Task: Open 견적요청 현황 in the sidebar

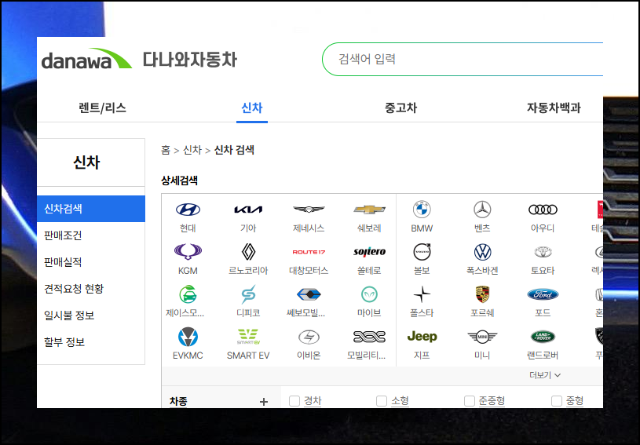Action: point(74,289)
